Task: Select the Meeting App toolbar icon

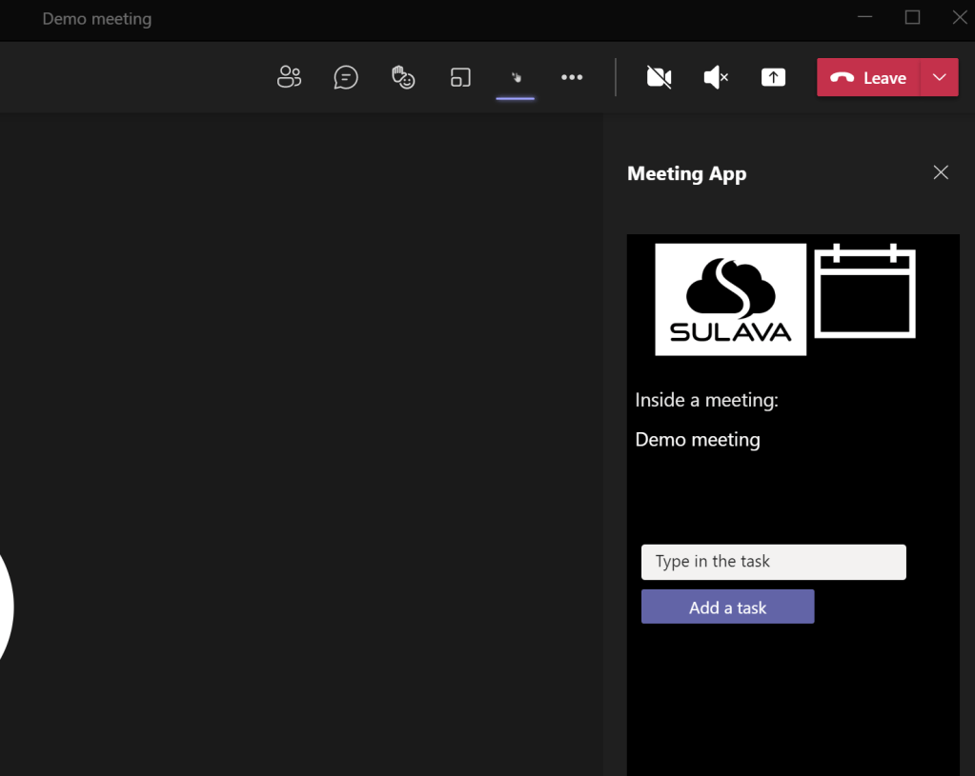Action: point(516,78)
